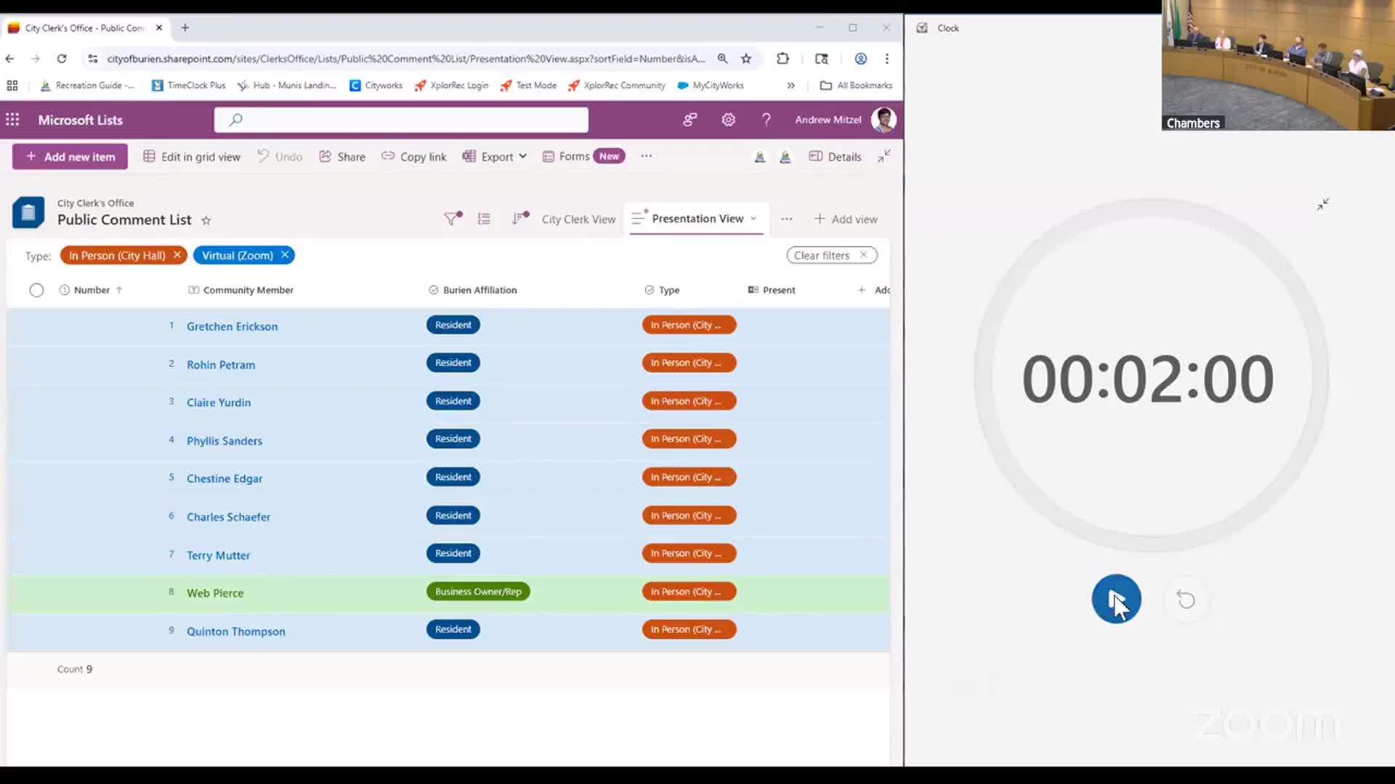Remove the Virtual (Zoom) filter
The image size is (1395, 784).
click(285, 255)
